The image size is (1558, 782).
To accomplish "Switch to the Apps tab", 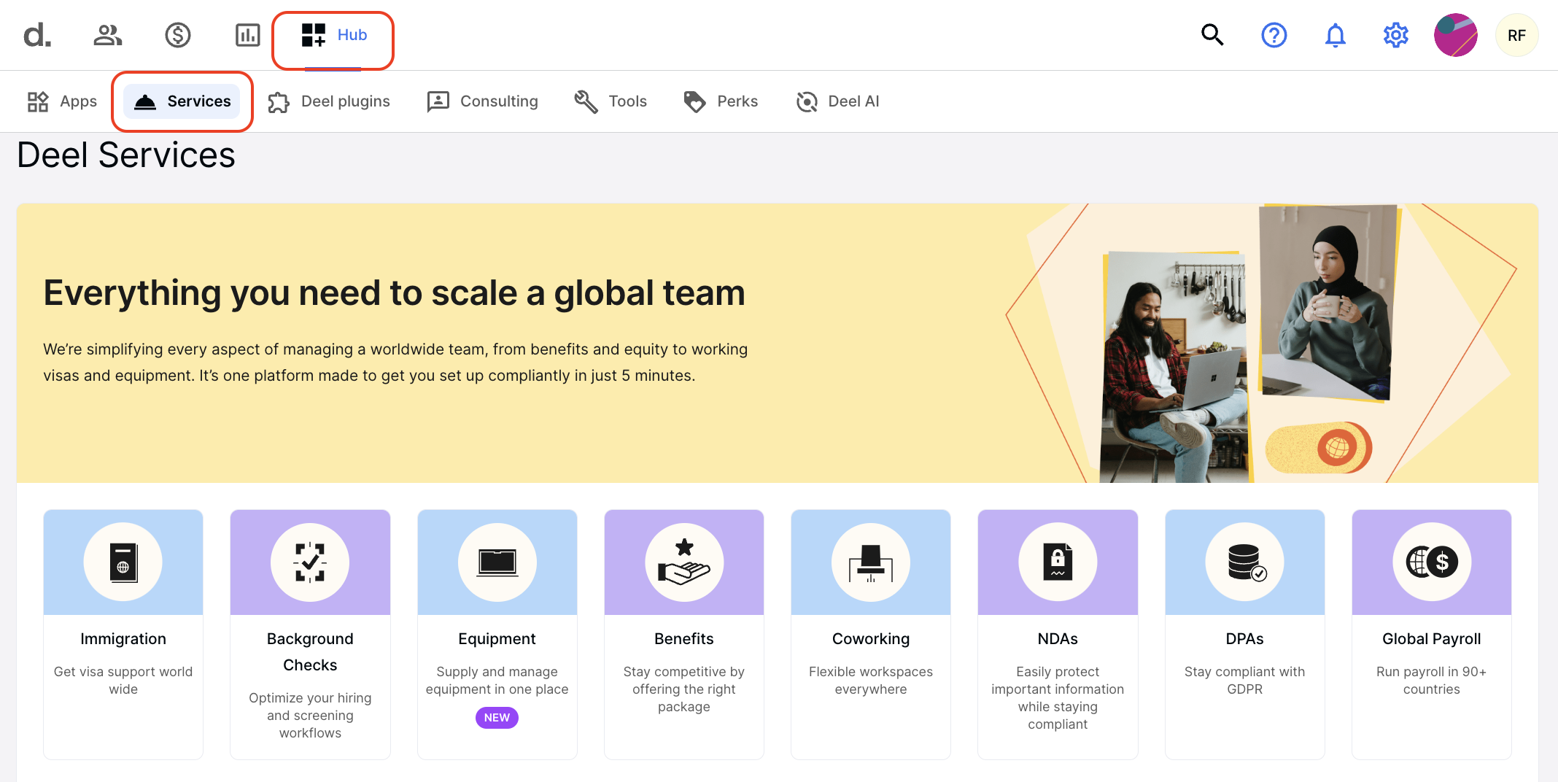I will point(62,101).
